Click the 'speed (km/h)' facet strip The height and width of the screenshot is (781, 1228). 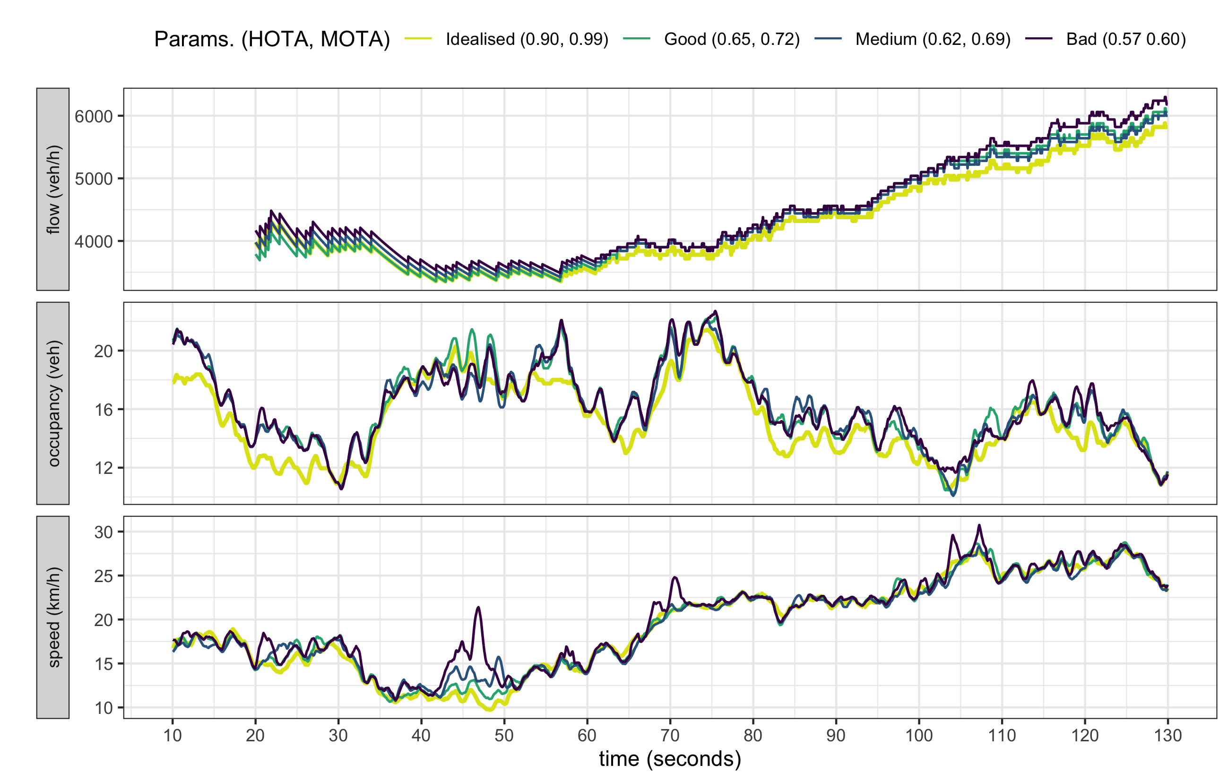[x=53, y=617]
